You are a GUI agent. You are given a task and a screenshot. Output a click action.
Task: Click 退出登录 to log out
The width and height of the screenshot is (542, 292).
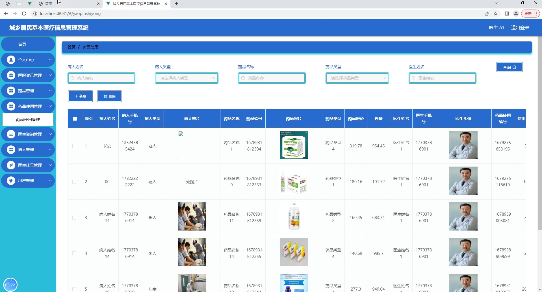coord(520,28)
